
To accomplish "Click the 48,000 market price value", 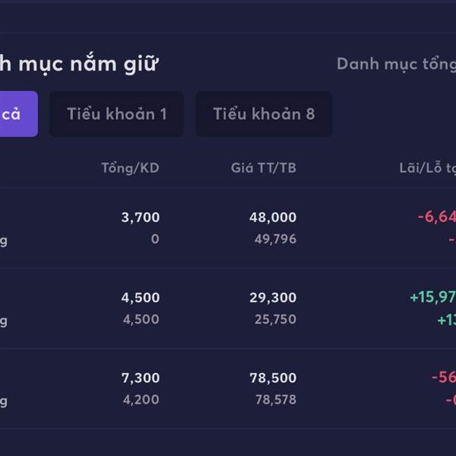I will 272,217.
